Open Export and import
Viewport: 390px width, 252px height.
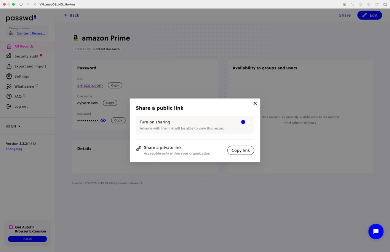[30, 66]
